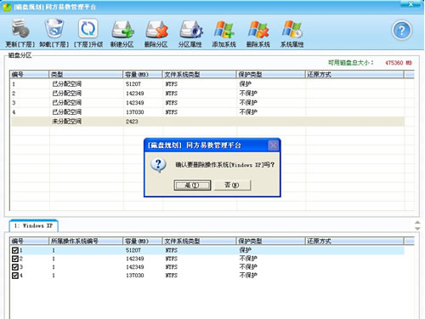Viewport: 425px width, 319px height.
Task: Sort upper table by 编号 header
Action: click(x=29, y=75)
